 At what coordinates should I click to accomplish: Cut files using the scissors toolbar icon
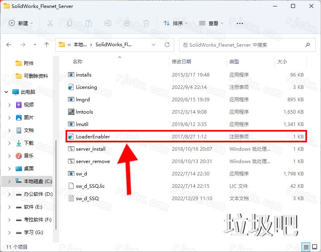pos(50,24)
